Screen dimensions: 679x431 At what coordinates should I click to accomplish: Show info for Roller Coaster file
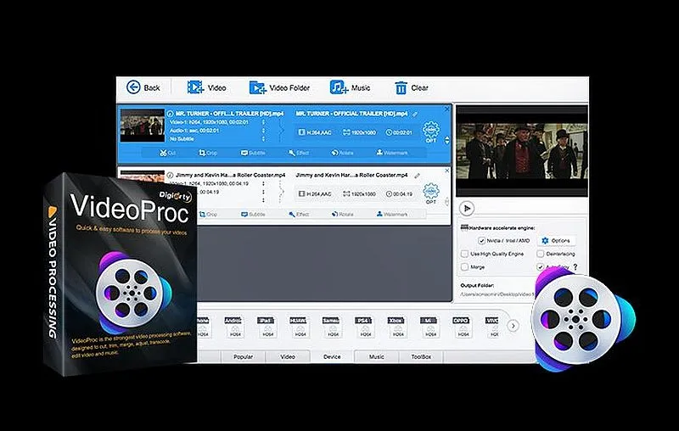pyautogui.click(x=170, y=175)
